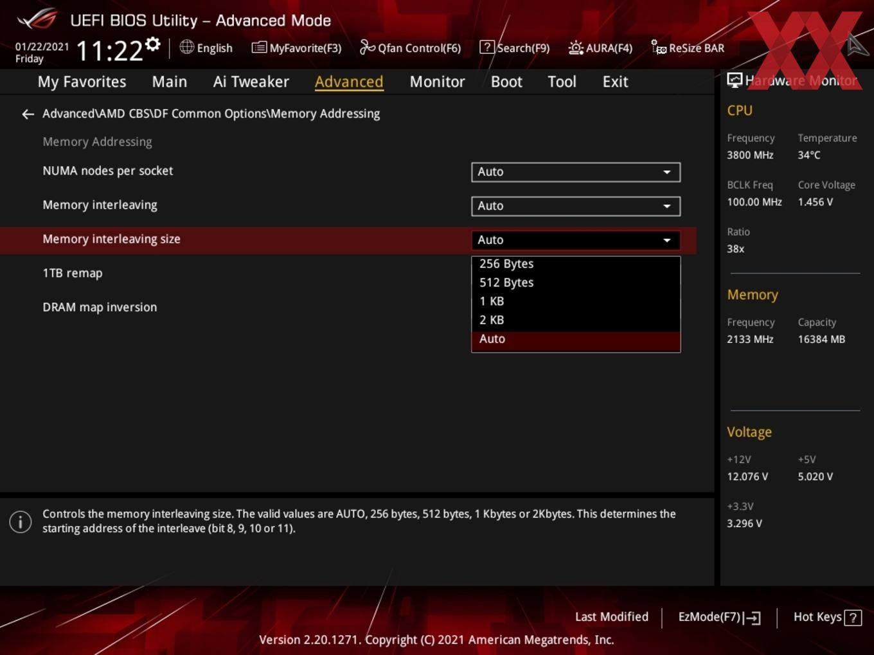The image size is (874, 655).
Task: Click the version copyright text
Action: click(436, 640)
